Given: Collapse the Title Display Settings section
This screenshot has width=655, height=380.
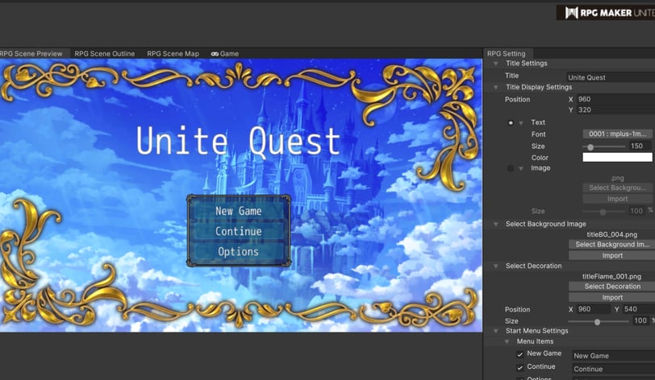Looking at the screenshot, I should (x=495, y=88).
